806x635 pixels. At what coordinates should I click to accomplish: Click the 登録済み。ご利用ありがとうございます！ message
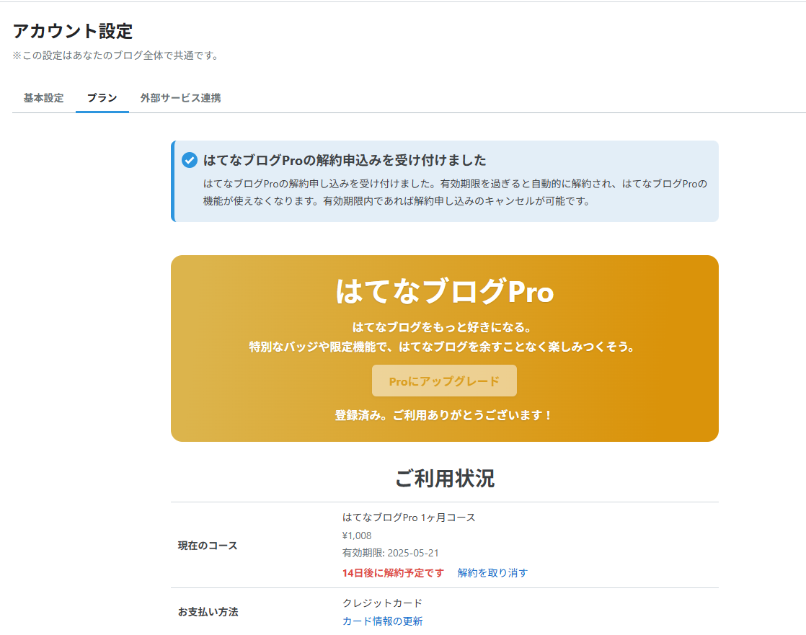(443, 415)
